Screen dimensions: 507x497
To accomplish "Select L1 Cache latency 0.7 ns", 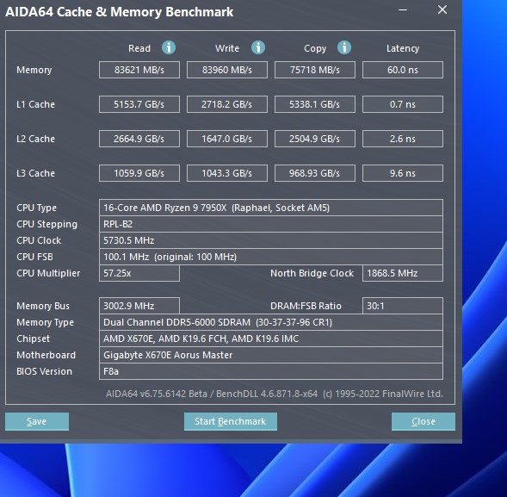I will (403, 104).
